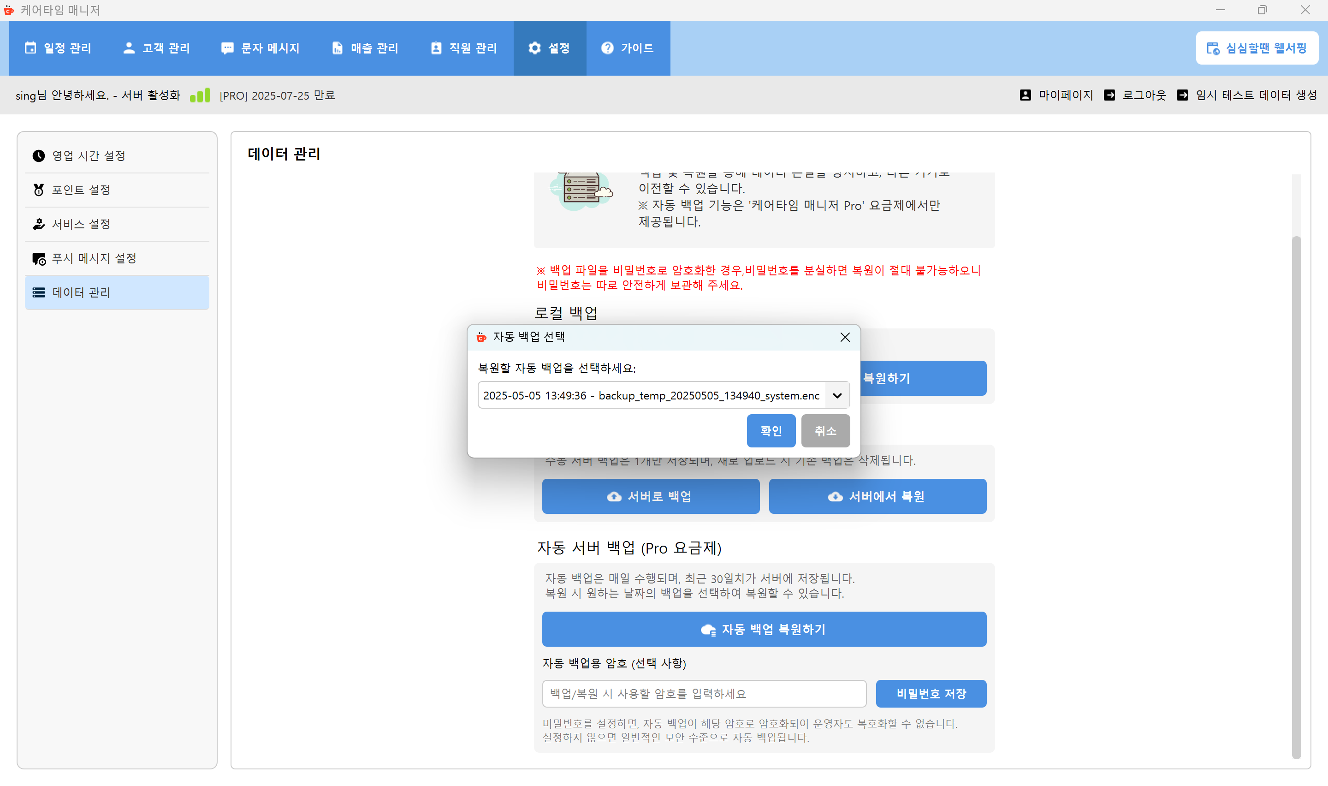Click the exit icon beside 로그아웃
This screenshot has height=786, width=1328.
[1109, 95]
